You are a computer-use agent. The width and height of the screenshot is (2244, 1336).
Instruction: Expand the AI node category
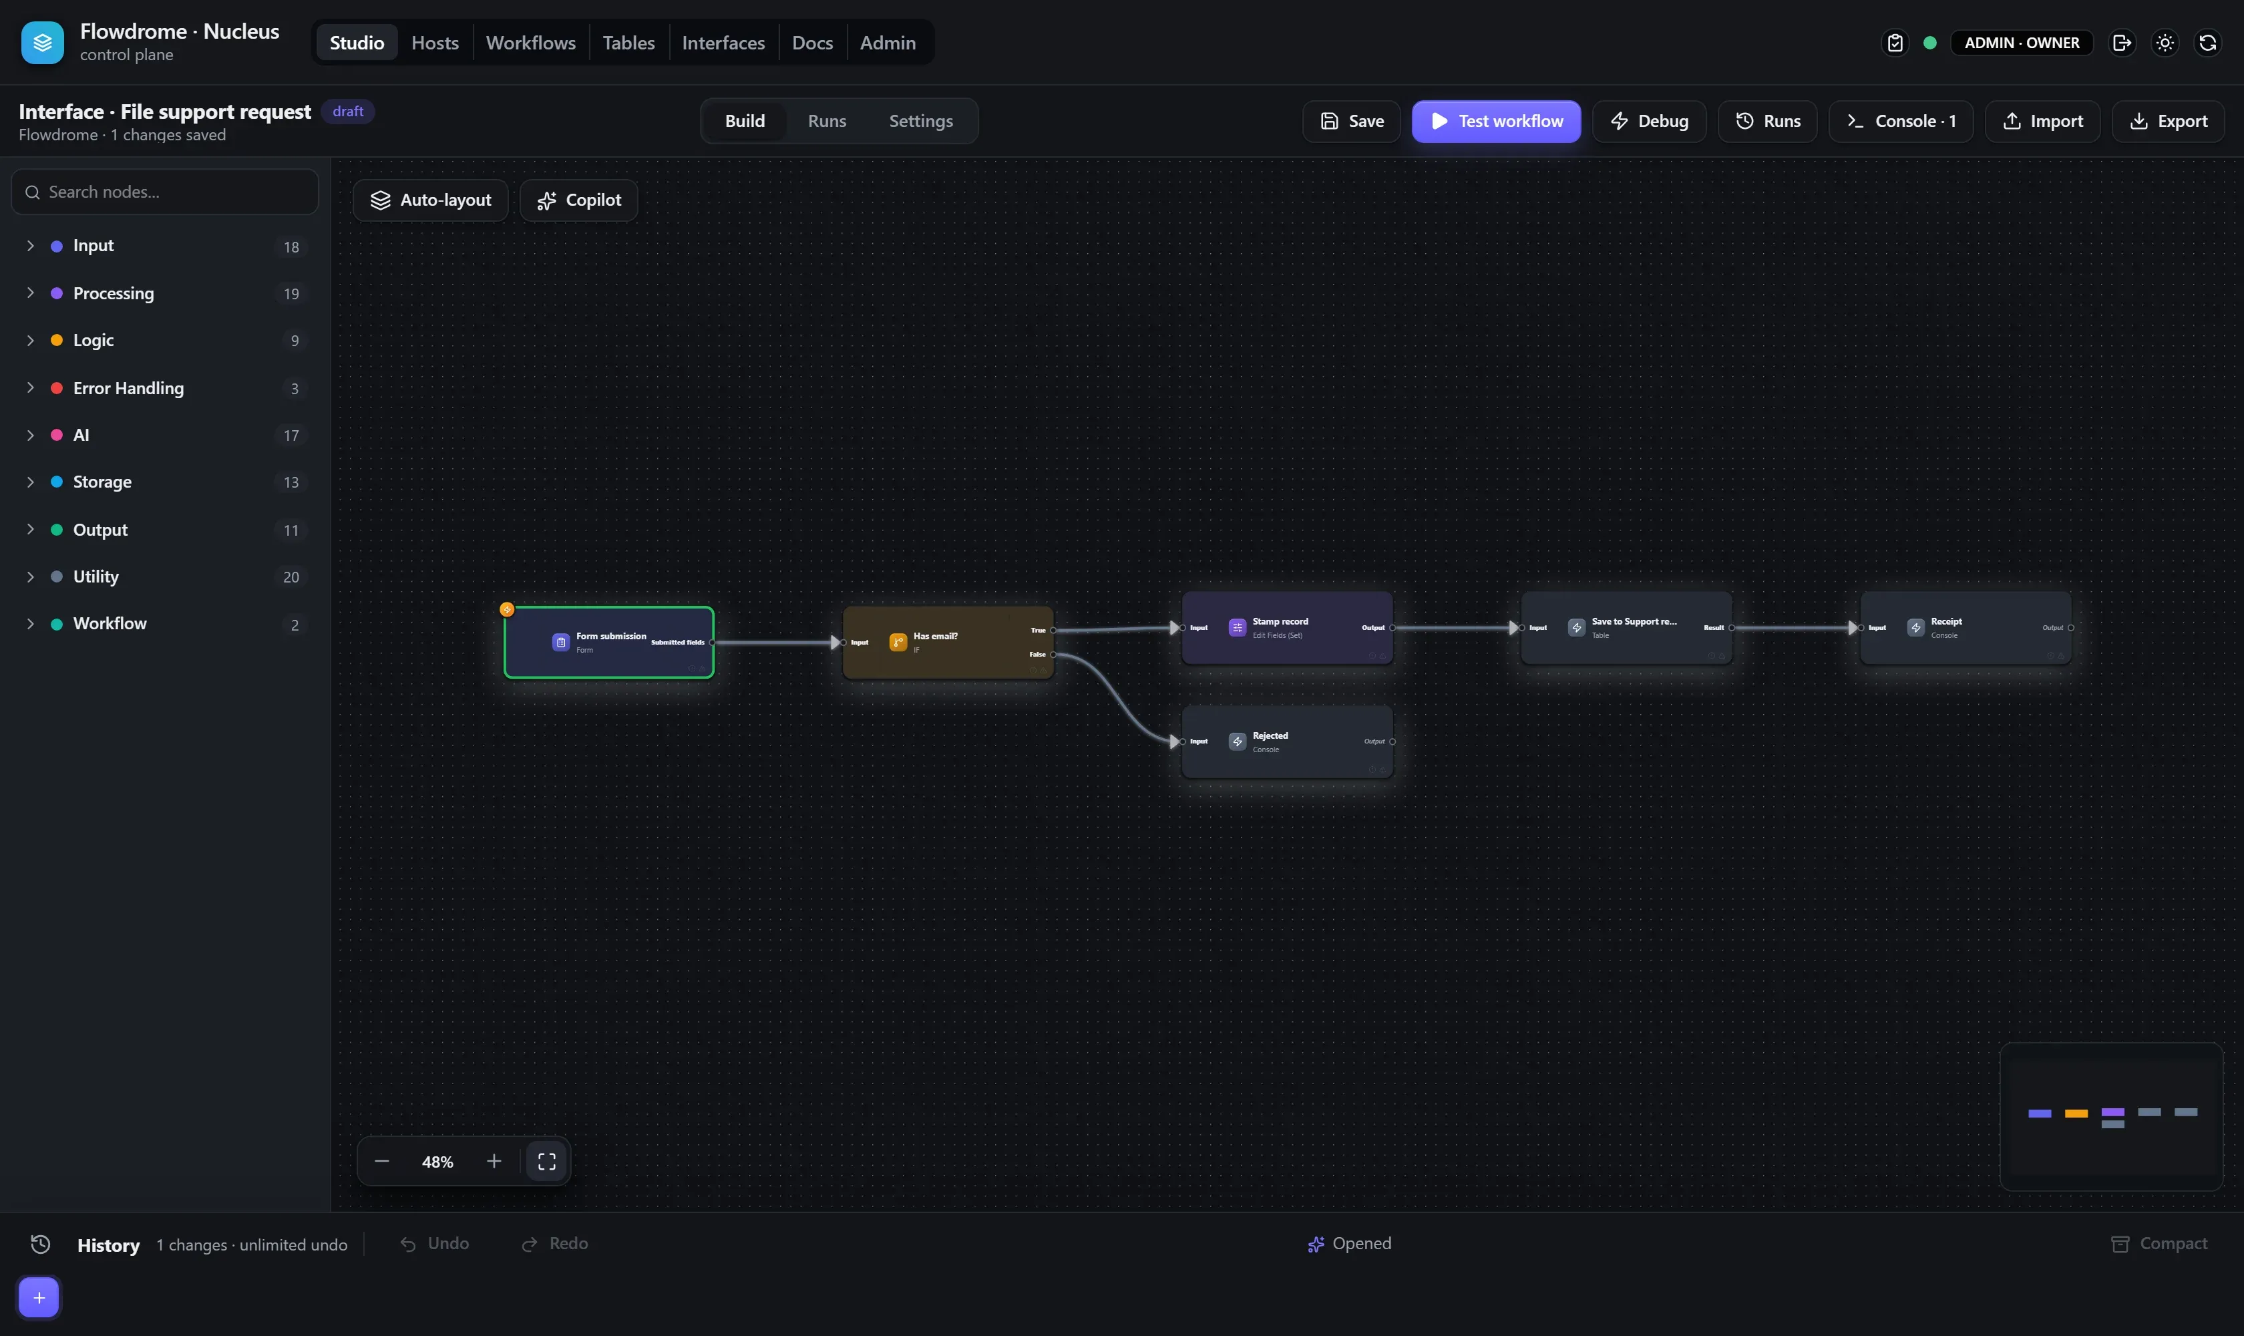[x=31, y=435]
